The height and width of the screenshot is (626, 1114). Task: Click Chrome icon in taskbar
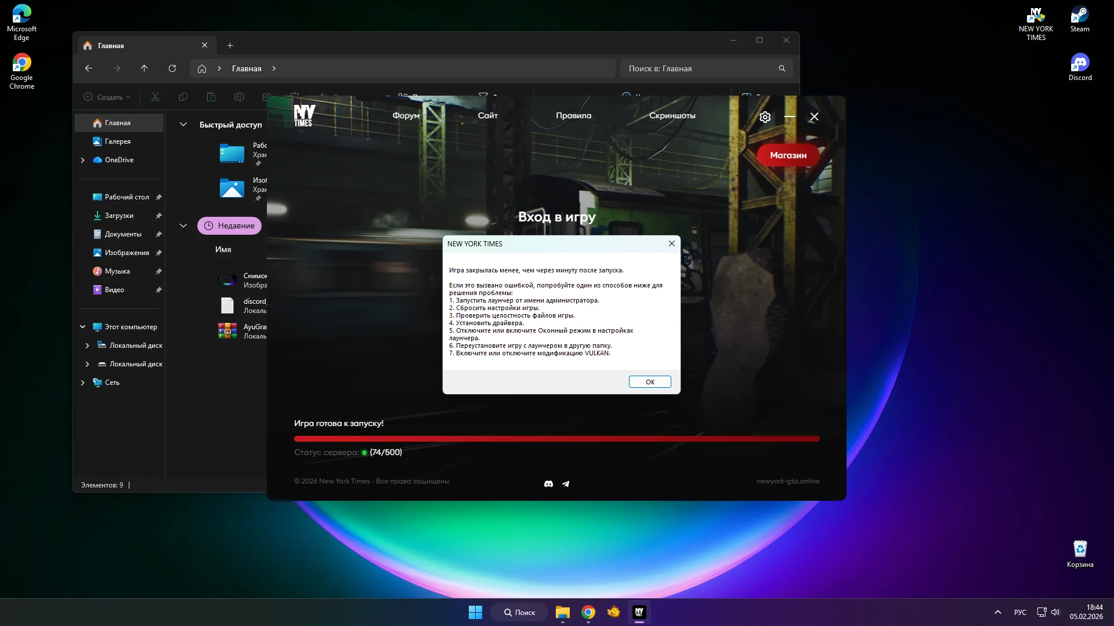(588, 612)
